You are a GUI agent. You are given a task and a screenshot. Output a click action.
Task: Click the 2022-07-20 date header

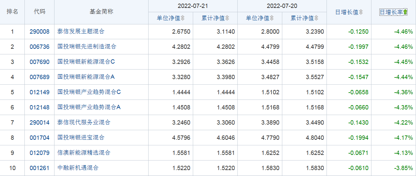(282, 6)
